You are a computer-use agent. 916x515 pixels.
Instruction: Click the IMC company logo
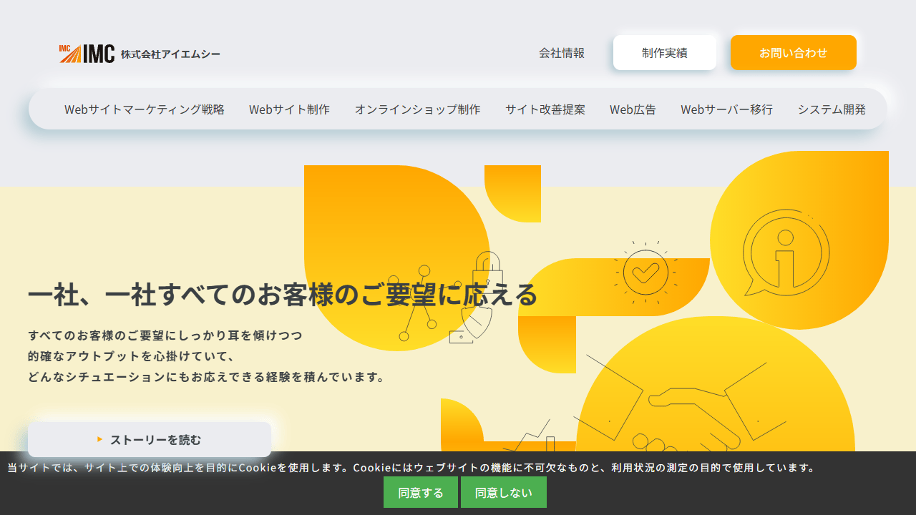(140, 54)
